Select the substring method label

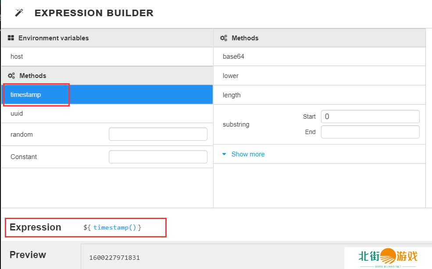pos(236,124)
